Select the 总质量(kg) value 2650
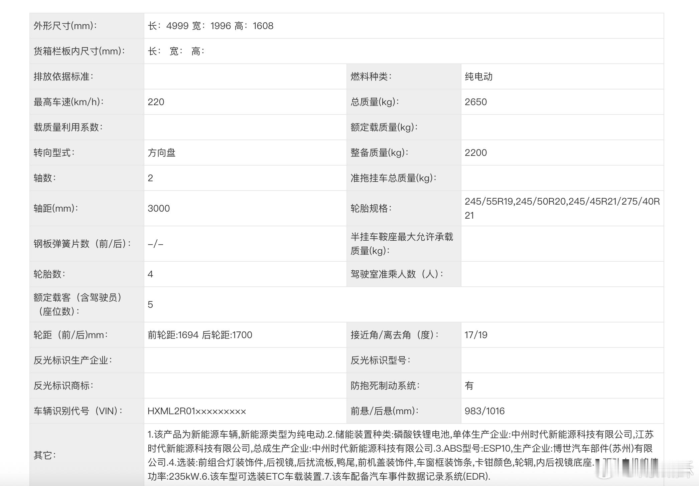Screen dimensions: 699x486 477,102
